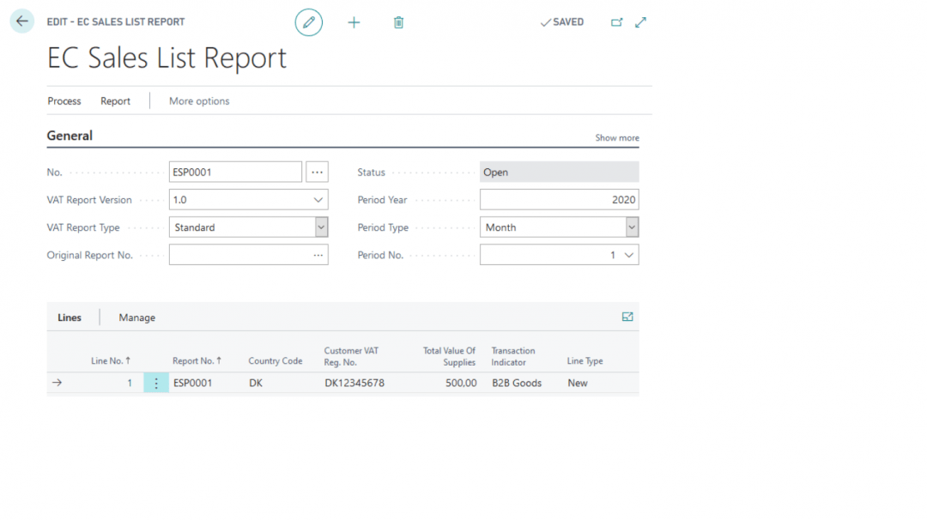Click the Lines section expand icon
This screenshot has height=520, width=927.
[627, 317]
